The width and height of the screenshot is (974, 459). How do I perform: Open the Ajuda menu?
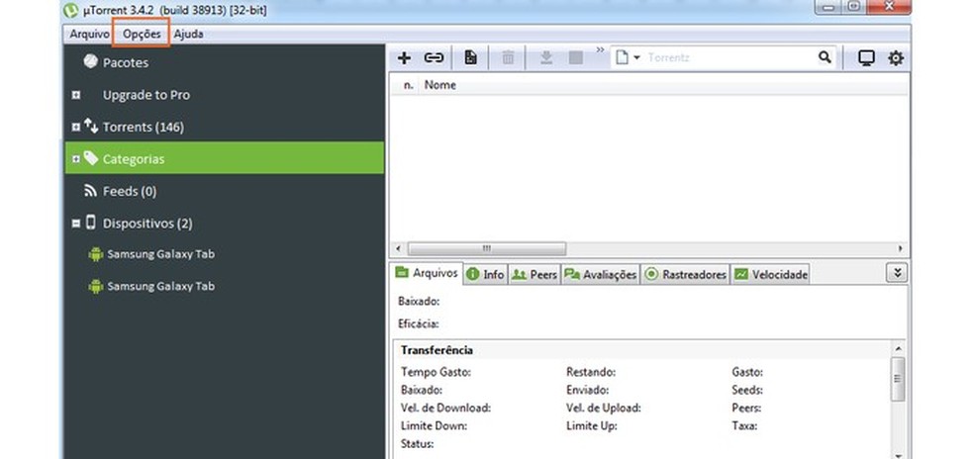[x=188, y=35]
